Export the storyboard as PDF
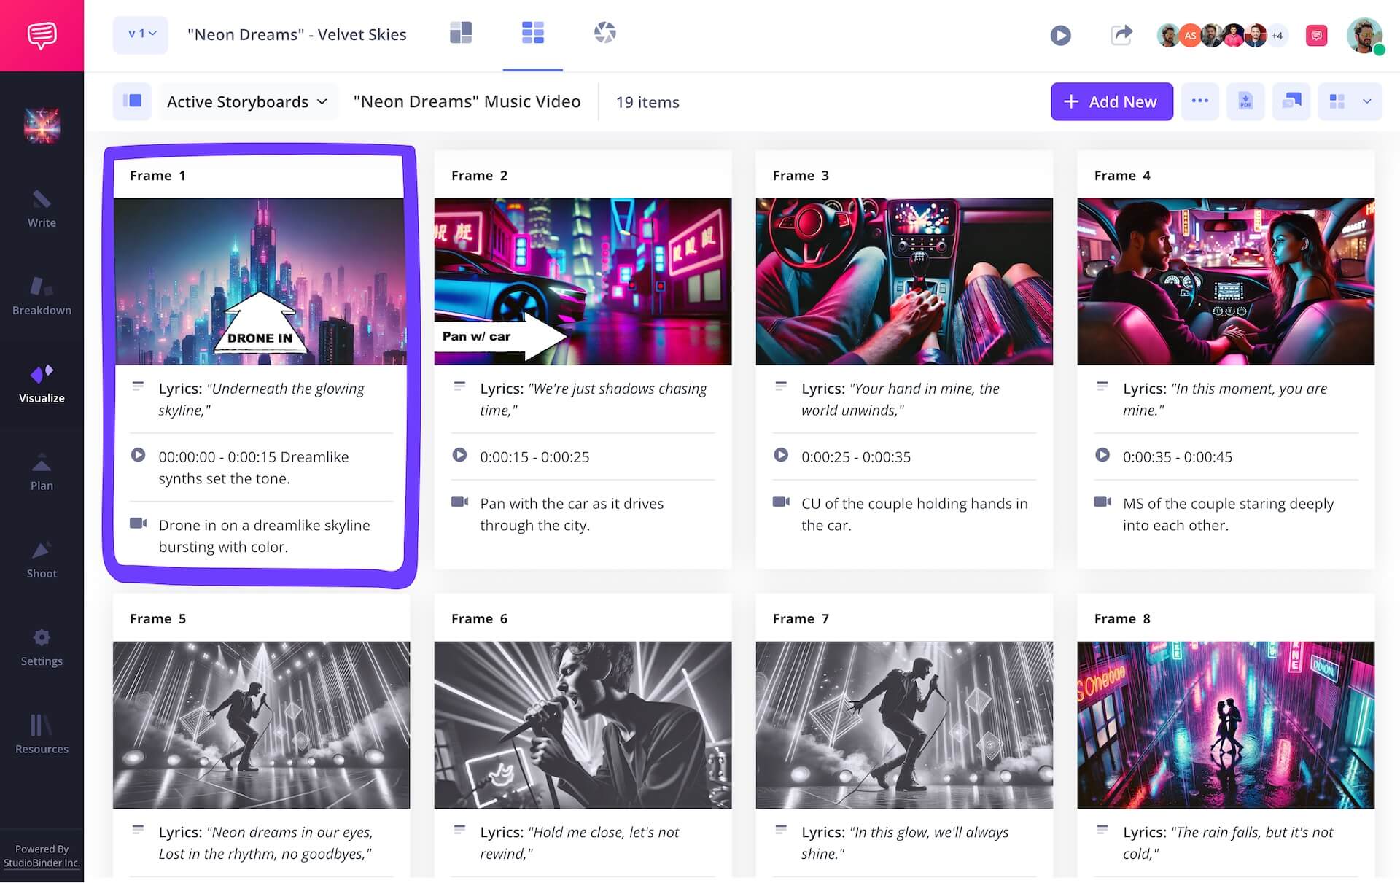The height and width of the screenshot is (883, 1400). 1245,101
